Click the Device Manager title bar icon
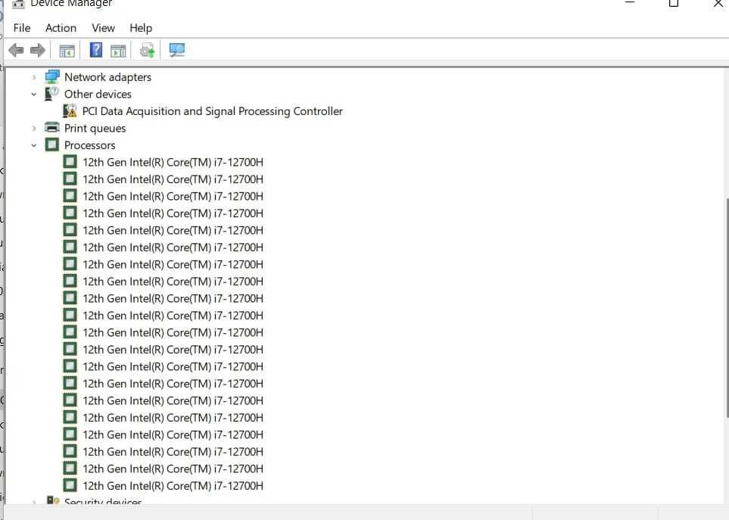The width and height of the screenshot is (729, 520). (18, 4)
